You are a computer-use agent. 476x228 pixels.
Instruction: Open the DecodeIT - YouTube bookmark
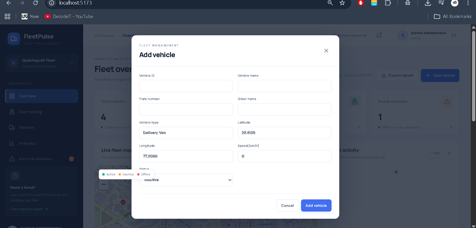(x=69, y=16)
